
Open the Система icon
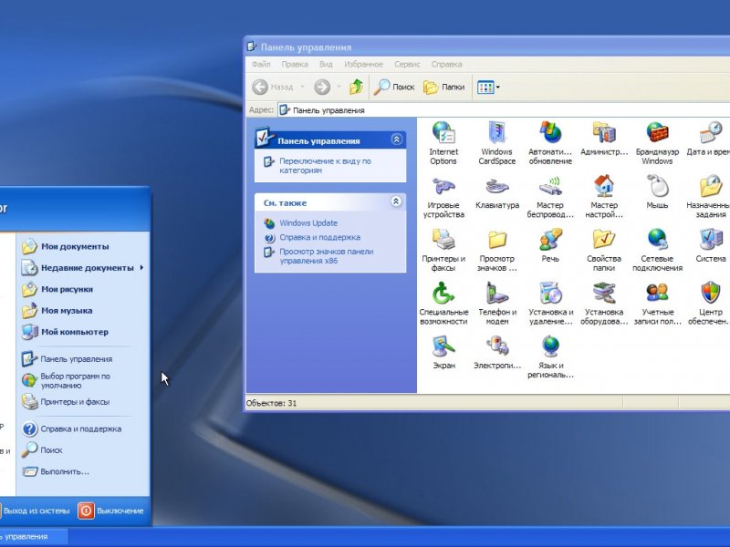pyautogui.click(x=711, y=245)
